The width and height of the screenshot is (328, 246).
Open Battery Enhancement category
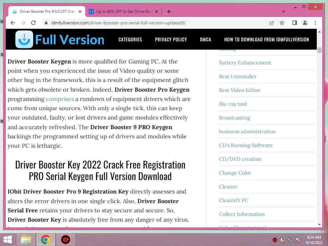tap(245, 62)
